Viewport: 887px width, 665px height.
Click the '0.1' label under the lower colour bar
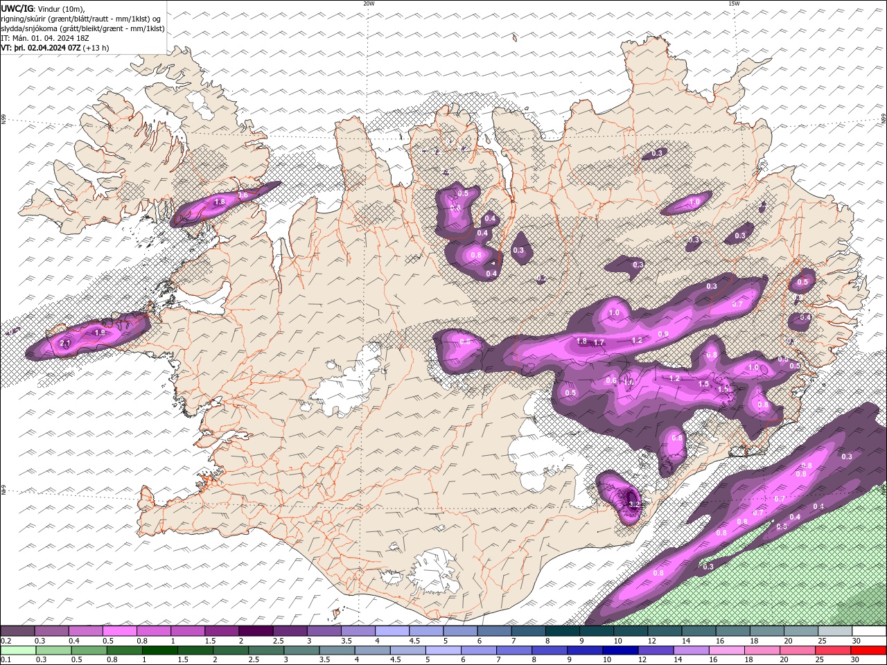[x=5, y=660]
